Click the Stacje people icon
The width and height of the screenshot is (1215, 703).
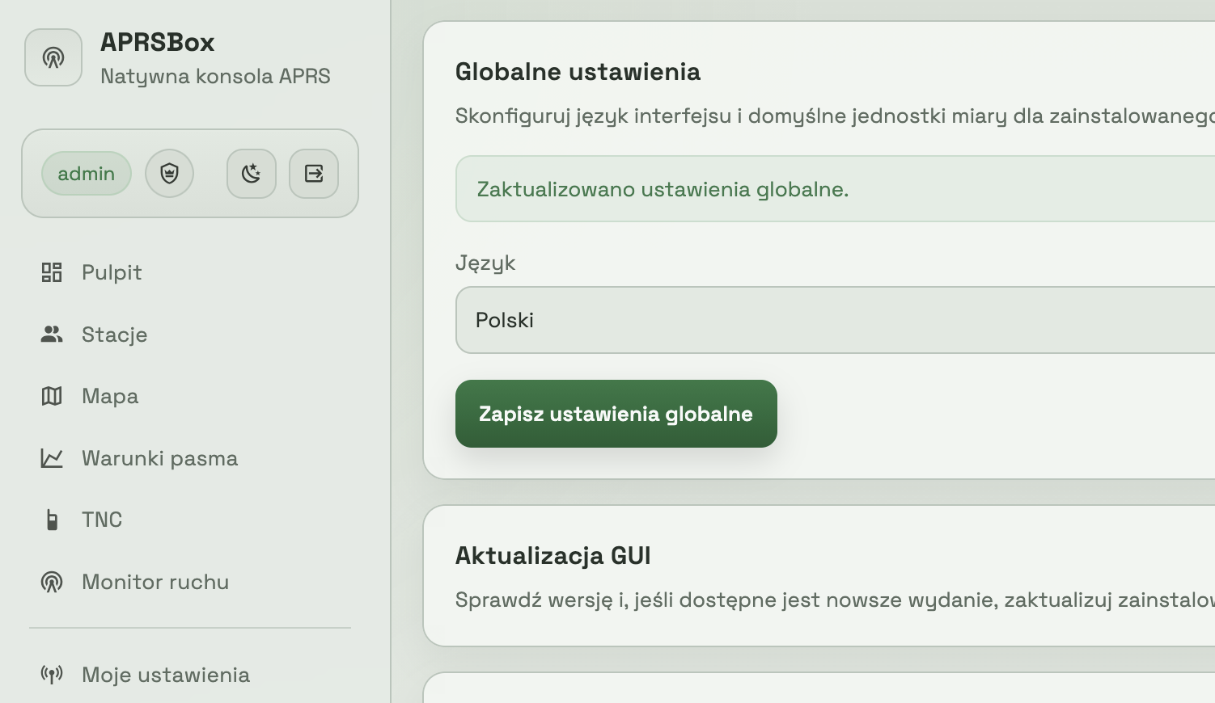click(52, 335)
